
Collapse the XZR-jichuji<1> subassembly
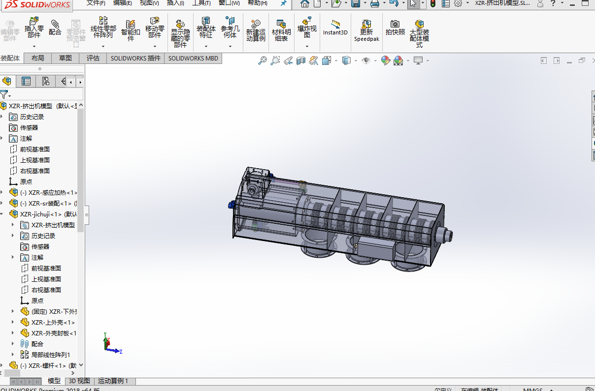2,214
